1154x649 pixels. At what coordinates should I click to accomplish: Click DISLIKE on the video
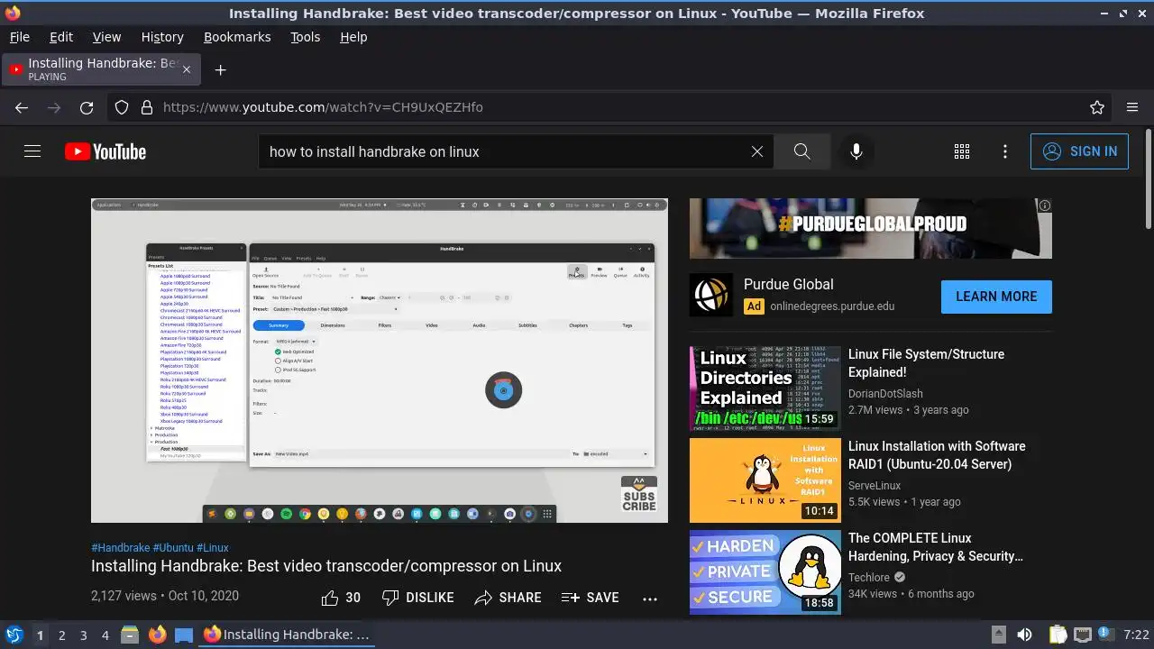[x=417, y=598]
